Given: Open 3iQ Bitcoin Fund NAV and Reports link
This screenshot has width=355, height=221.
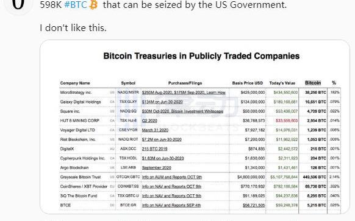Looking at the screenshot, I should pyautogui.click(x=171, y=196).
